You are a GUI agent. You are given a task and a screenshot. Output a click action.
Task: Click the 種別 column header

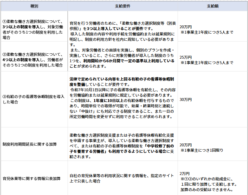(x=34, y=6)
